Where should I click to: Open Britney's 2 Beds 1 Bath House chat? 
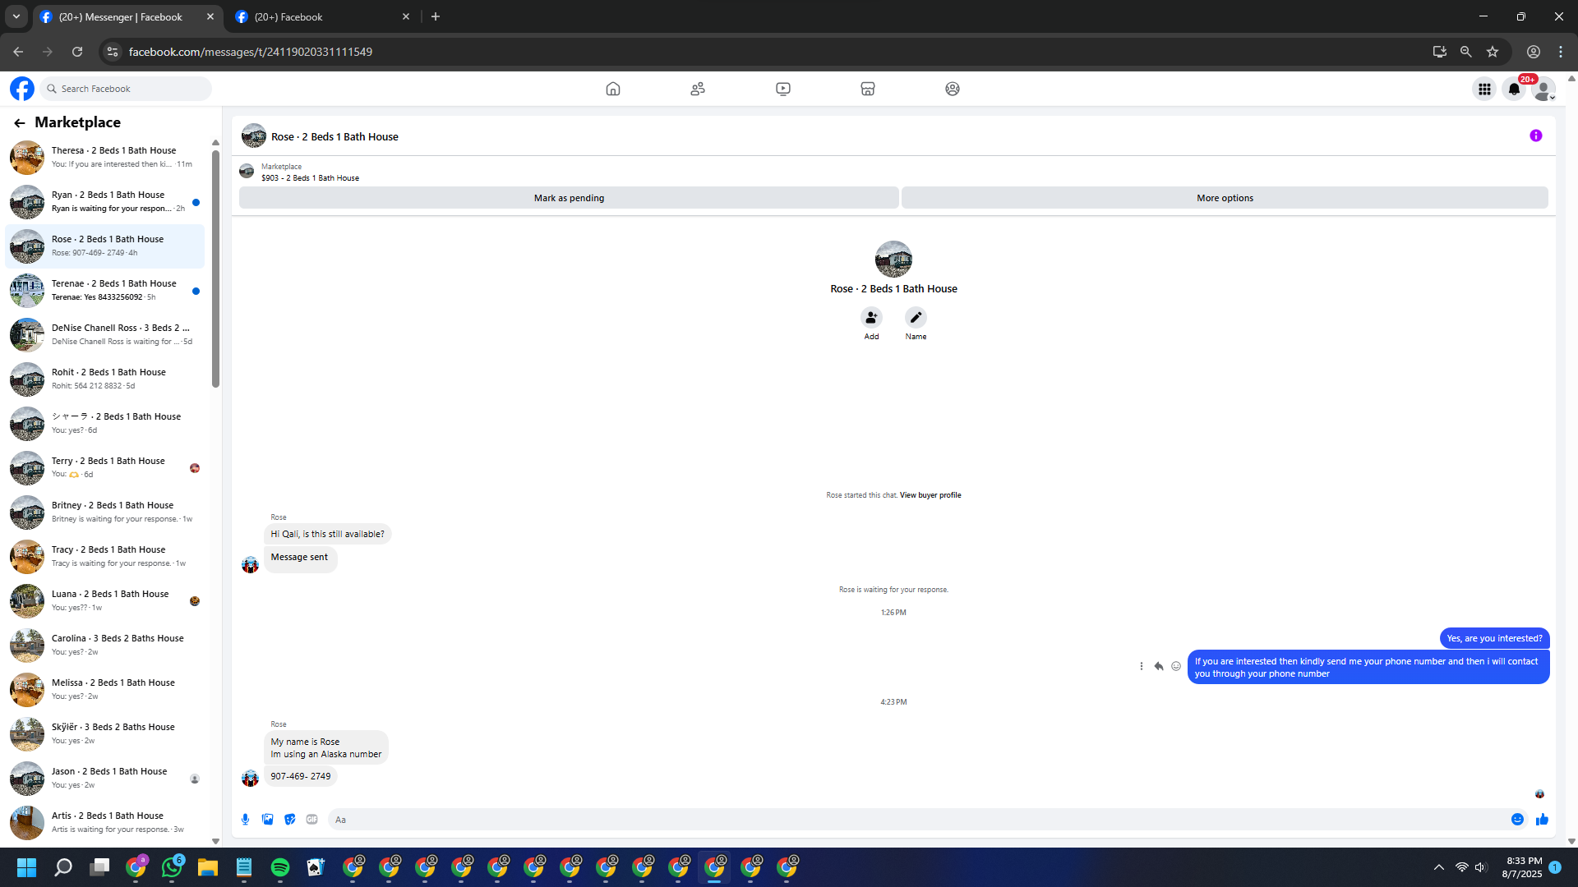pyautogui.click(x=105, y=512)
